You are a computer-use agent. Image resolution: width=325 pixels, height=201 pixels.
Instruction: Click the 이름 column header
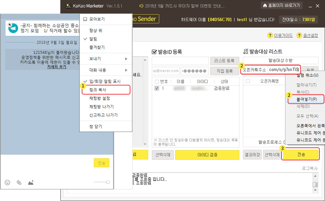[x=181, y=82]
